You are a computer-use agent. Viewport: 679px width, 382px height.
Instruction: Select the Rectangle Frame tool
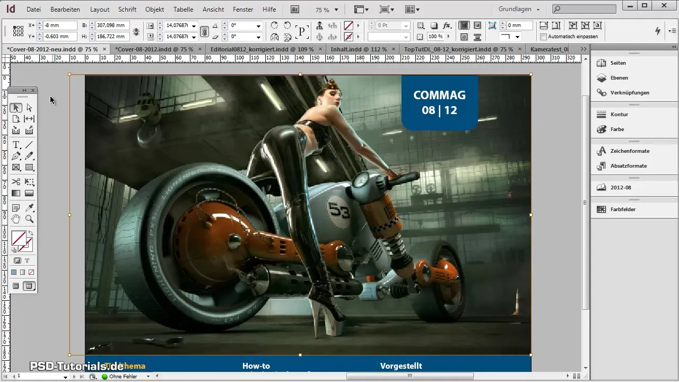16,167
